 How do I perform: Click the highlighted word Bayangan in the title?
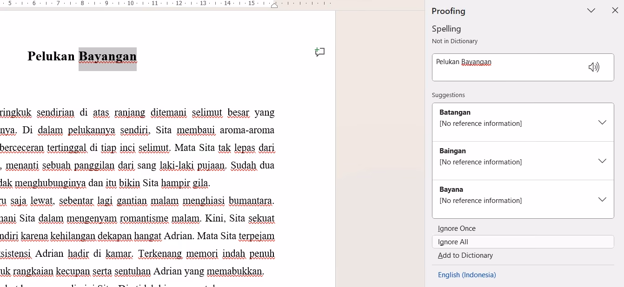107,57
